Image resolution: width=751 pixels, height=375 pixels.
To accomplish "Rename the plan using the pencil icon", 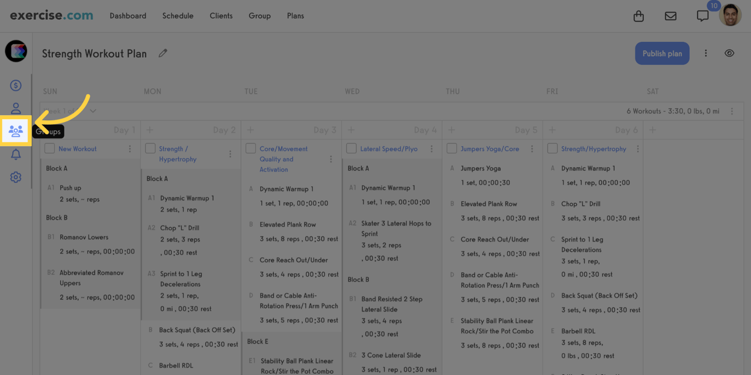I will click(163, 53).
